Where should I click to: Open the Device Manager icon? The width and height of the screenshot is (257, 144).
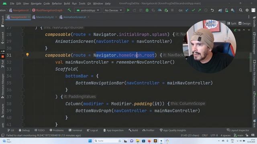(x=226, y=10)
